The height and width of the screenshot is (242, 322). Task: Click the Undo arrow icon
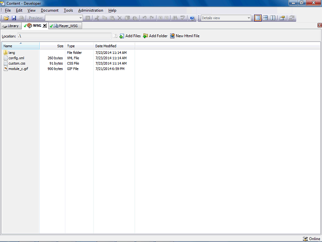pyautogui.click(x=144, y=18)
